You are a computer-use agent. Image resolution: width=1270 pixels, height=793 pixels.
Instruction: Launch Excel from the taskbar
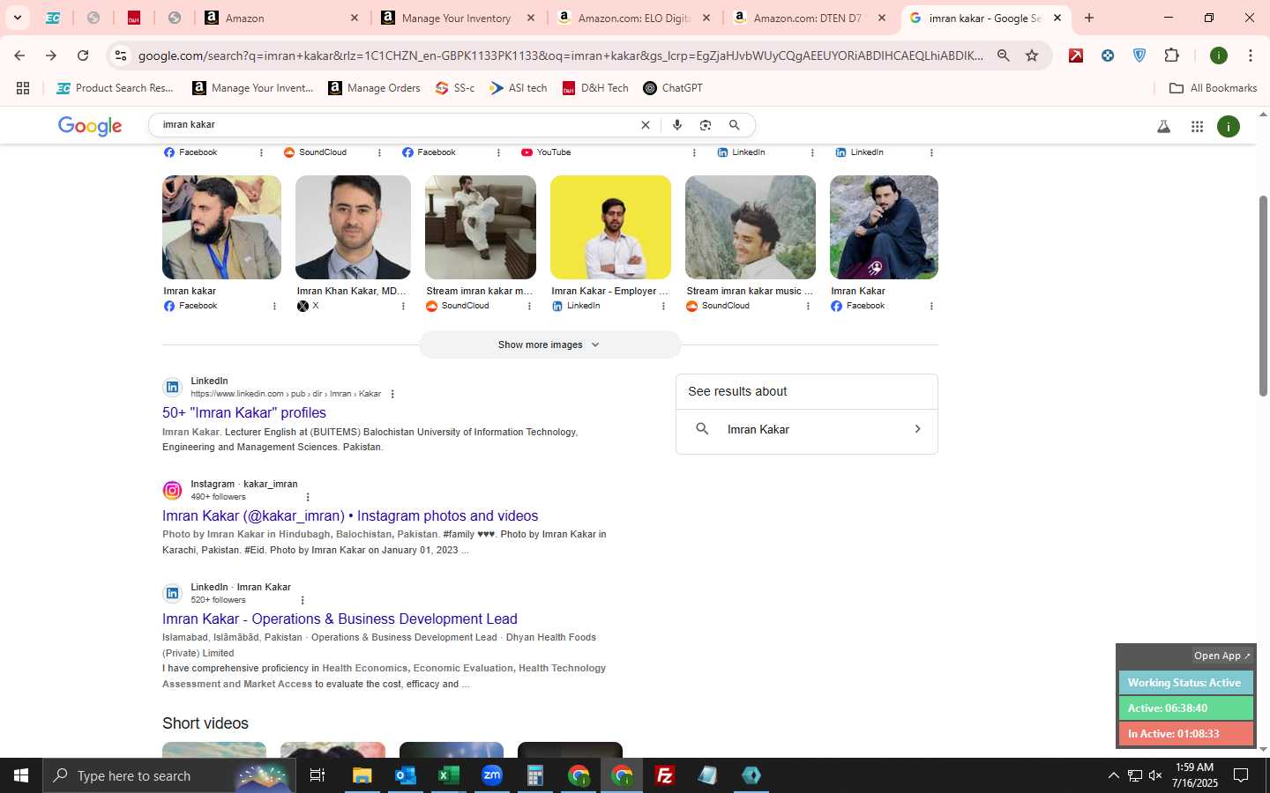pyautogui.click(x=449, y=775)
